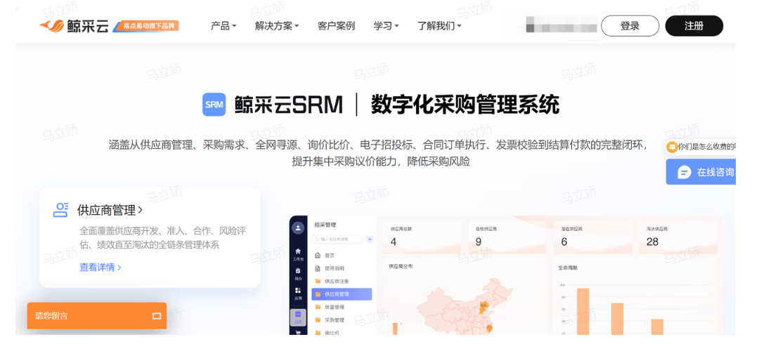Click the 供应商分布 chart title
The width and height of the screenshot is (759, 344).
click(401, 267)
